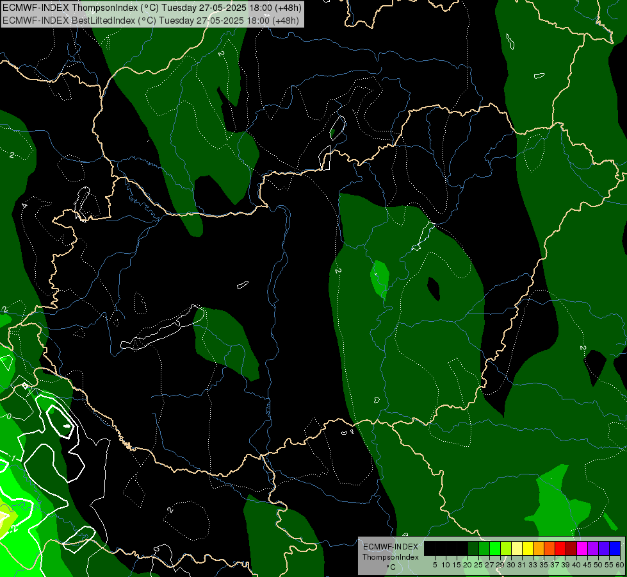
Task: Click the BestLiftedIndex header line at top
Action: tap(151, 20)
